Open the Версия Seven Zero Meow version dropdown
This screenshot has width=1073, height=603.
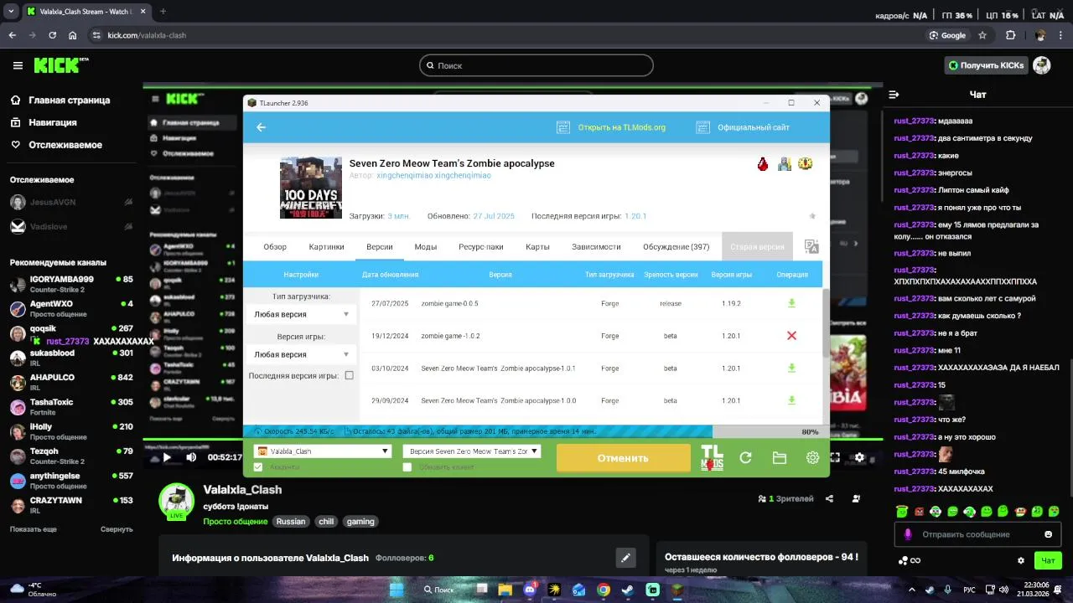click(472, 451)
